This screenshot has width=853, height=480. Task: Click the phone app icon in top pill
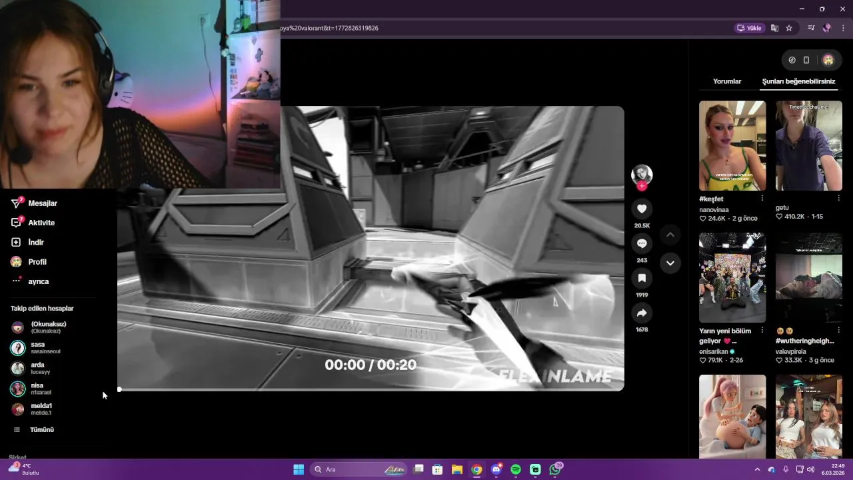pos(806,60)
